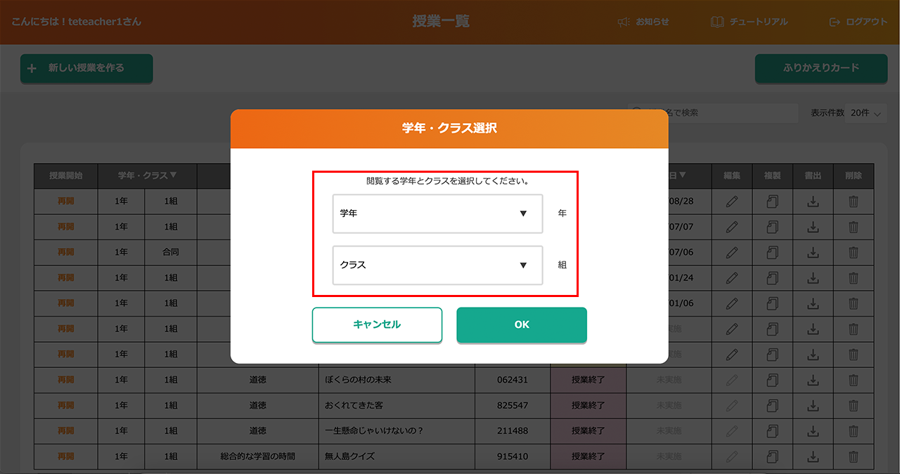
Task: Click the 新しい授業を作る button
Action: (86, 68)
